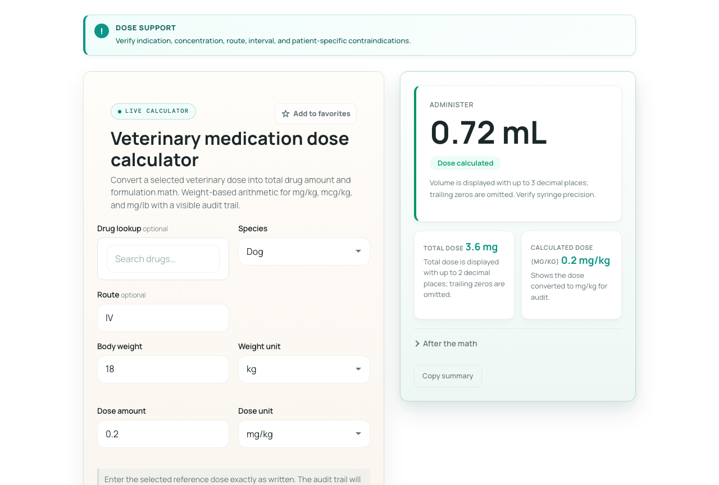This screenshot has width=719, height=485.
Task: Open the Weight unit dropdown showing kg
Action: (304, 369)
